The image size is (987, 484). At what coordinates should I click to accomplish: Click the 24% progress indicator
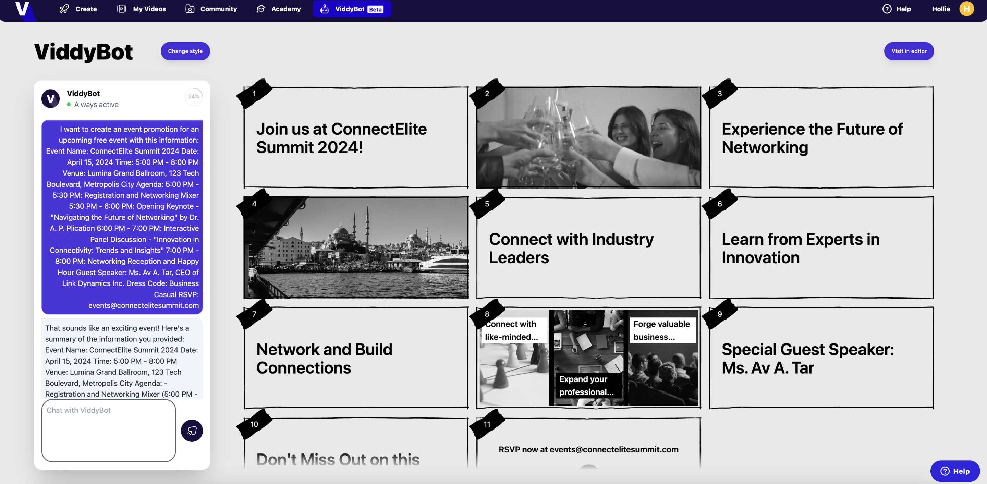click(x=194, y=97)
